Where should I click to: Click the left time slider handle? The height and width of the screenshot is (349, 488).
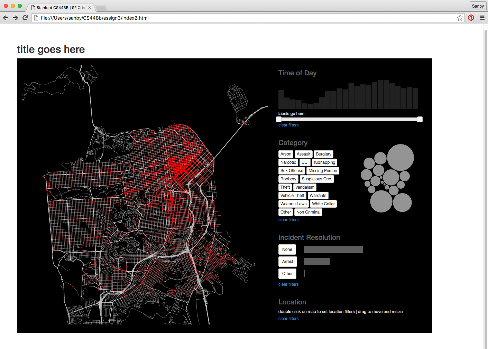279,120
